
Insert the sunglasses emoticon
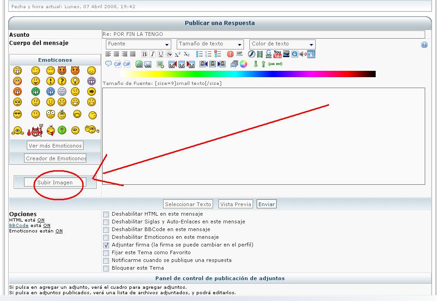(17, 114)
